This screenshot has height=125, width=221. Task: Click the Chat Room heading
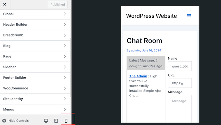(144, 41)
